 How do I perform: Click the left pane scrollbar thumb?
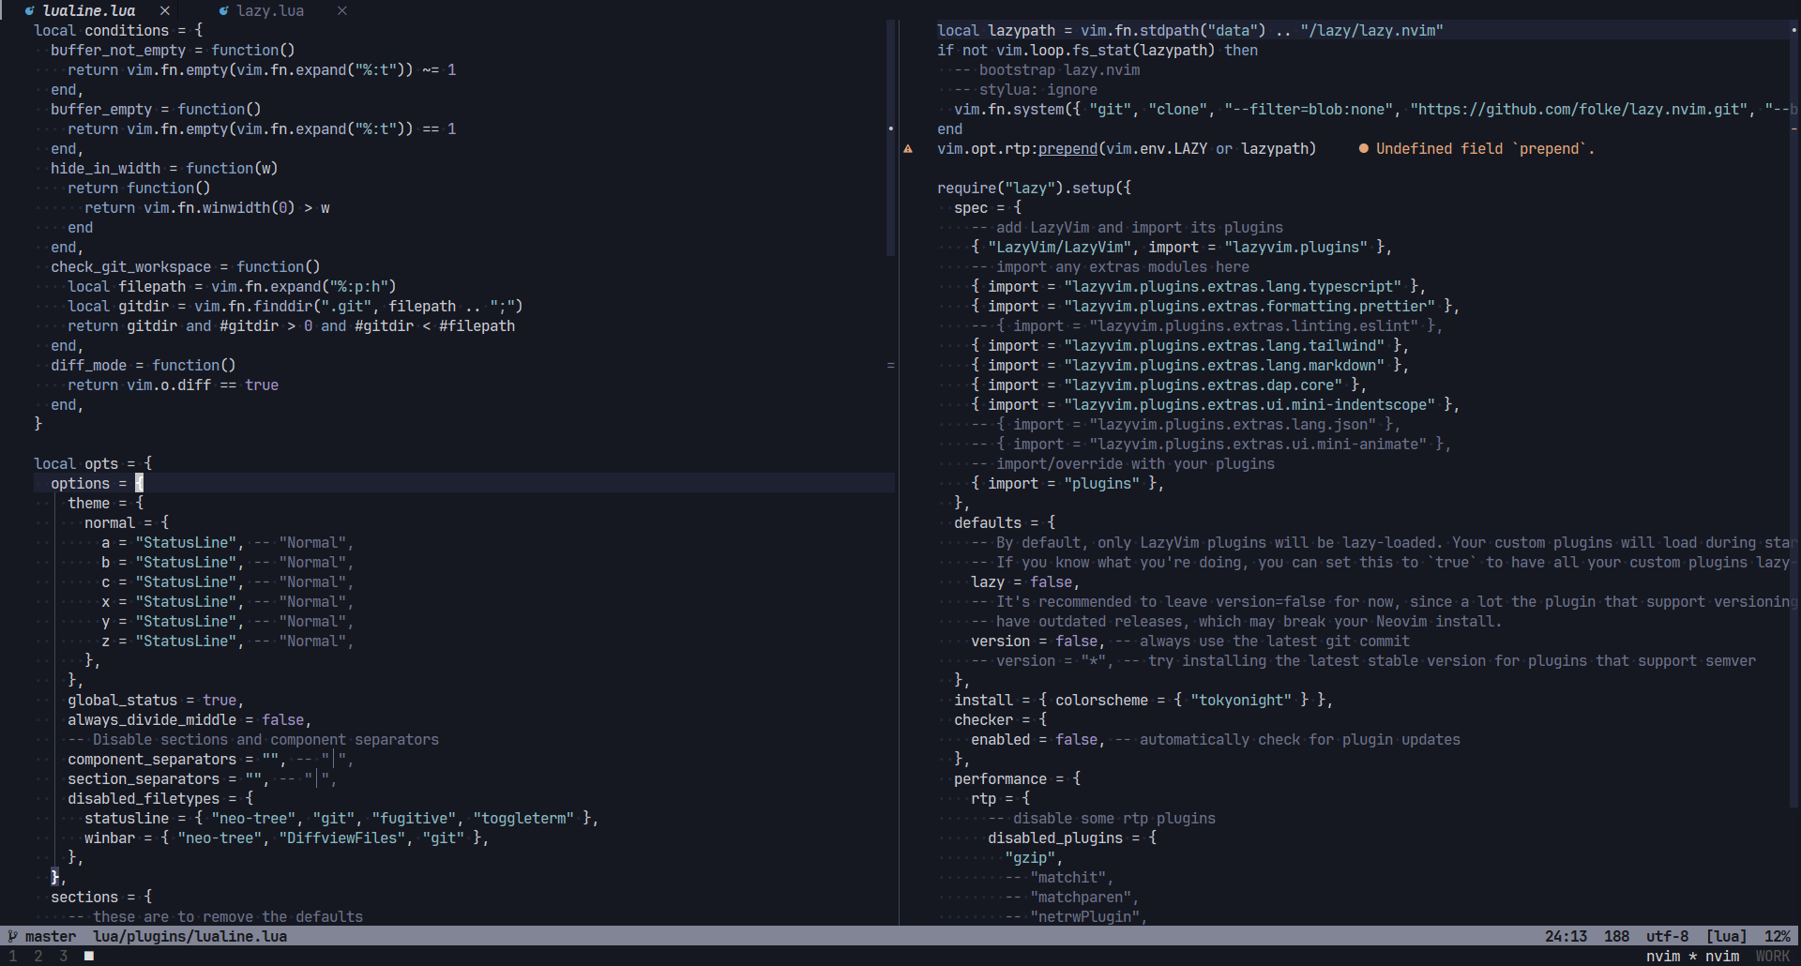point(891,138)
